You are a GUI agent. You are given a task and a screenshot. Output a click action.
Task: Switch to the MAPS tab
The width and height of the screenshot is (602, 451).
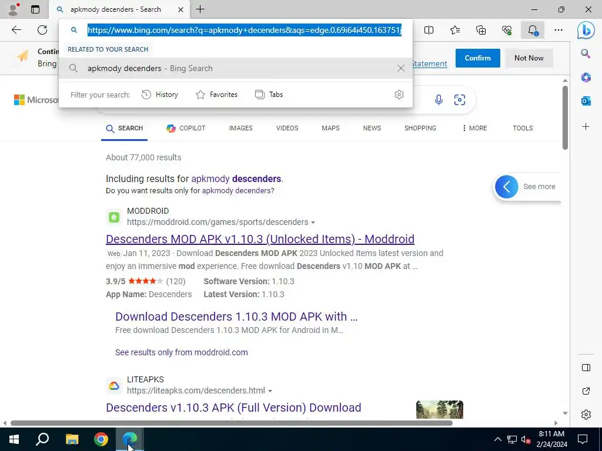[x=330, y=128]
